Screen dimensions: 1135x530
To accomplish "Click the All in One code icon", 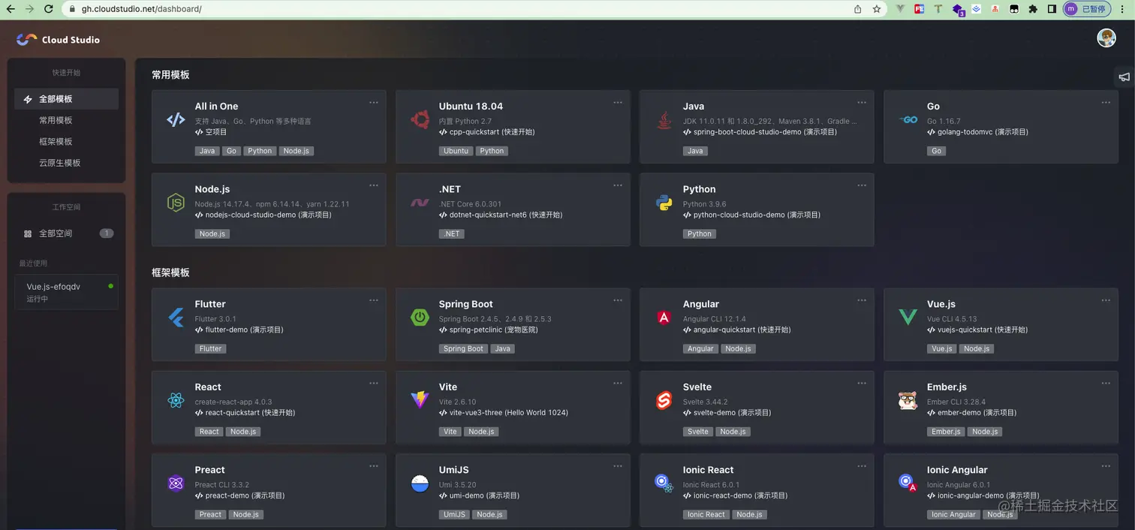I will click(x=176, y=119).
